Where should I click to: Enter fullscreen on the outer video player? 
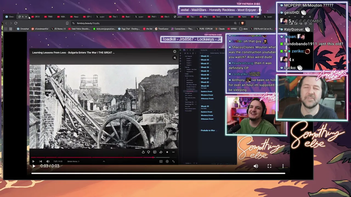(269, 166)
